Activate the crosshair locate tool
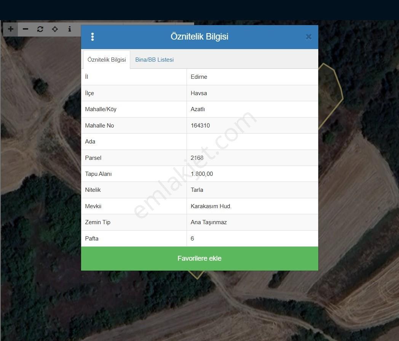Image resolution: width=399 pixels, height=341 pixels. (x=55, y=29)
